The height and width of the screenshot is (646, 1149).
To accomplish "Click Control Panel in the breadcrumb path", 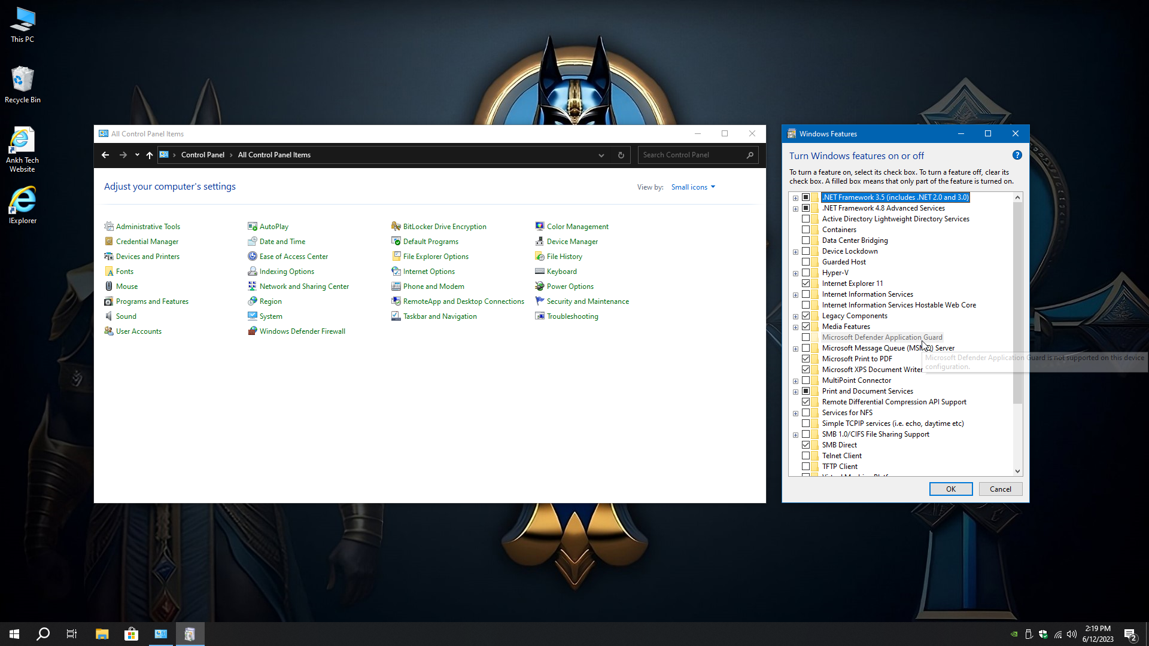I will [202, 155].
